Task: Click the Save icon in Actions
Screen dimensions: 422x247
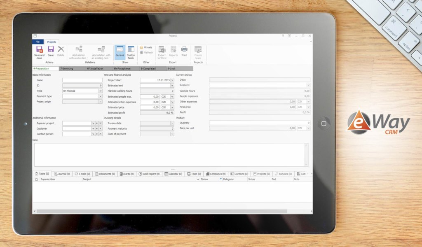Action: coord(51,51)
